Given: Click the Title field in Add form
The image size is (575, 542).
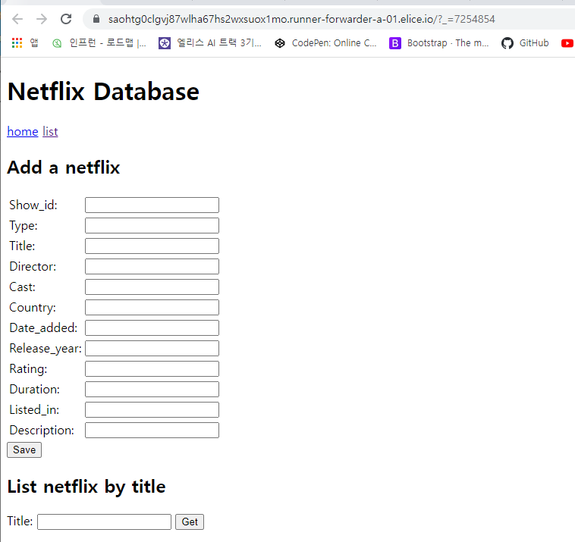Looking at the screenshot, I should pos(152,246).
